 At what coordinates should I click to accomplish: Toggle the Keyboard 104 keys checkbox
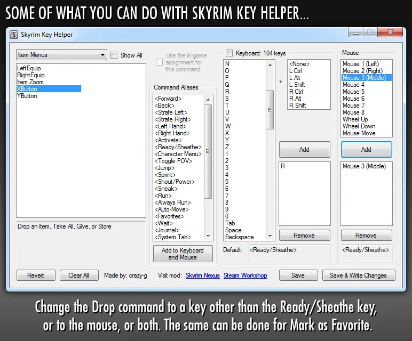[x=229, y=53]
